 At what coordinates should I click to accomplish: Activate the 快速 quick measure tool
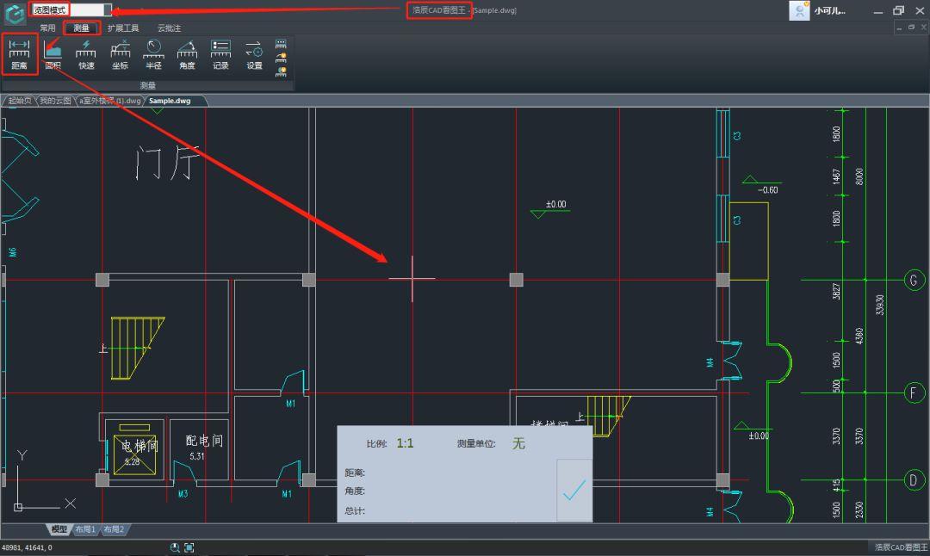pos(86,54)
